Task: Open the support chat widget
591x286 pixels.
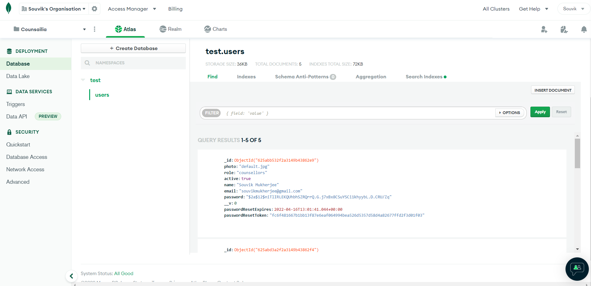Action: click(577, 269)
